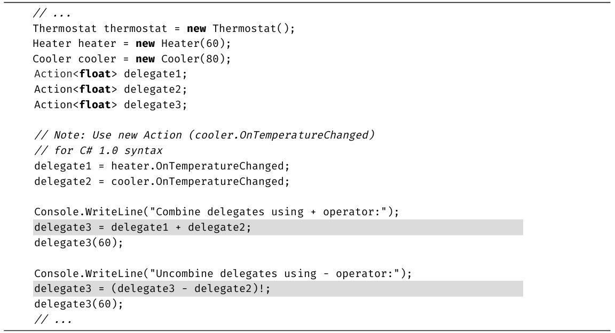Click the "// ..." comment at the bottom
The image size is (615, 333).
click(x=52, y=320)
